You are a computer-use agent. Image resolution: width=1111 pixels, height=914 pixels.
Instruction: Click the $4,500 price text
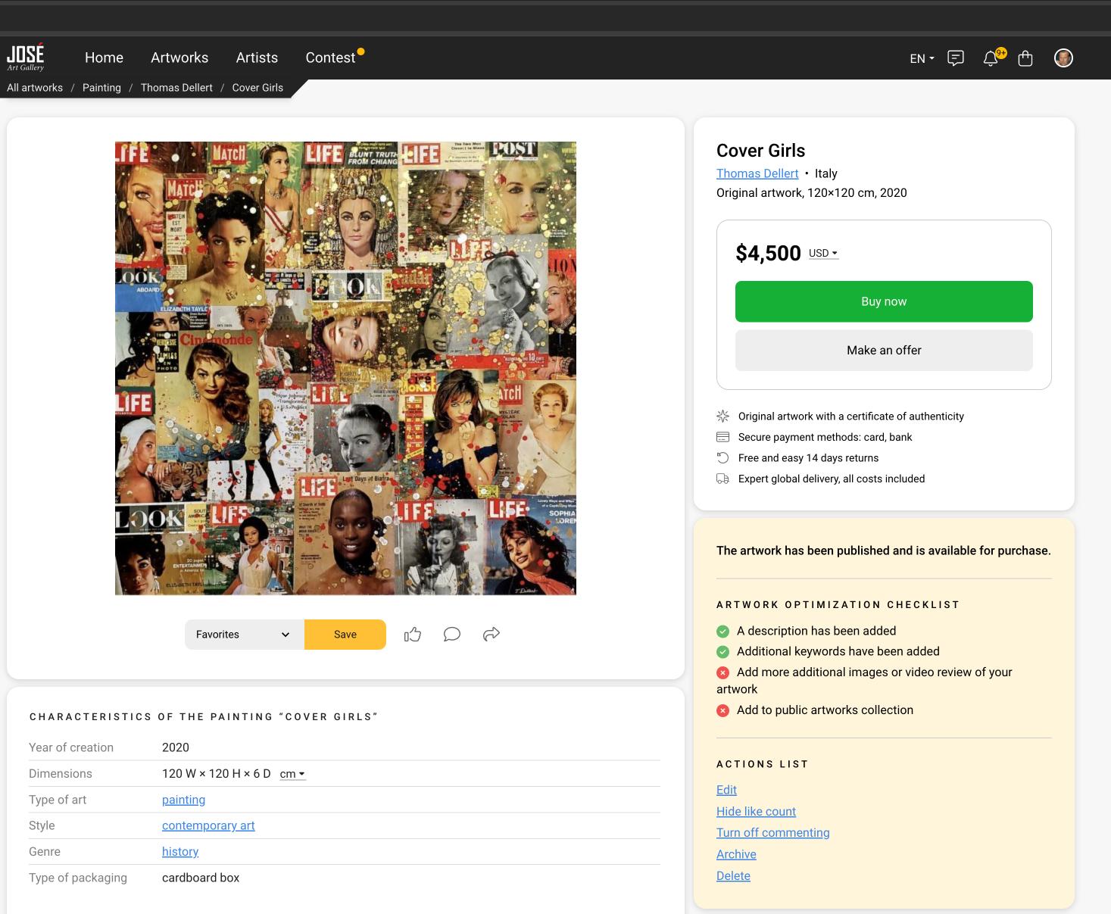coord(768,253)
